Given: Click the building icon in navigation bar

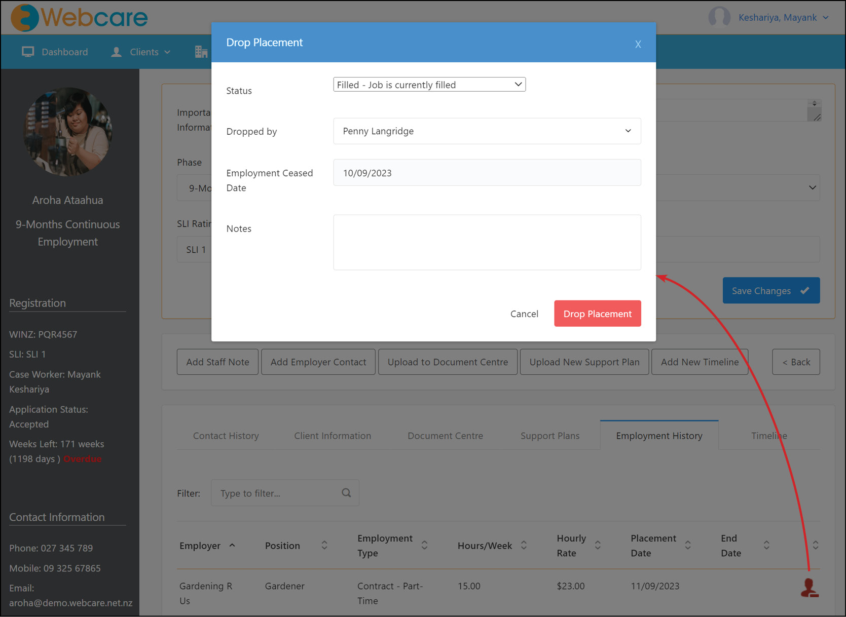Looking at the screenshot, I should 201,52.
